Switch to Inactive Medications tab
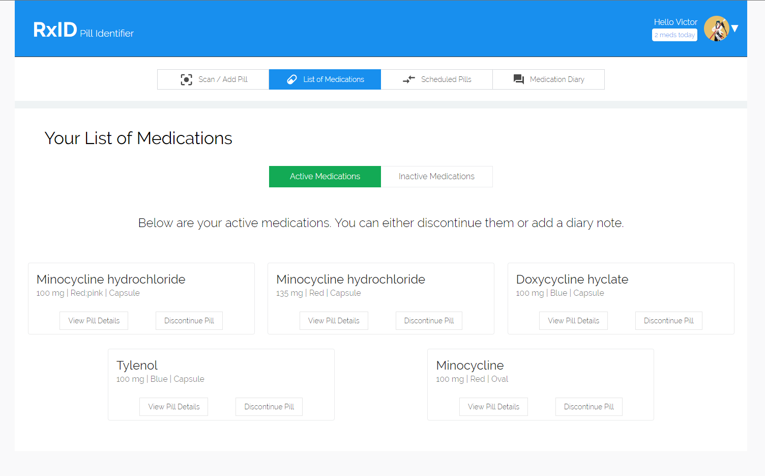Image resolution: width=765 pixels, height=476 pixels. [436, 177]
